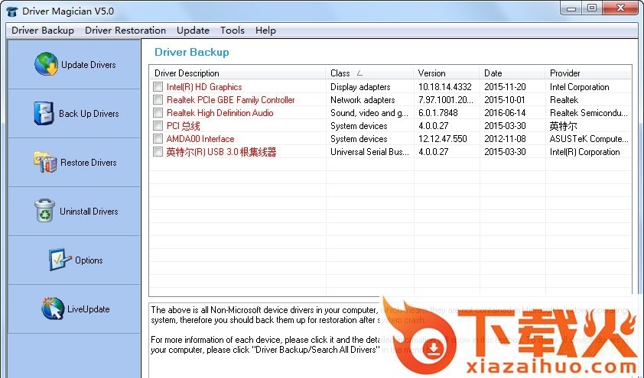Click the Intel Corporation provider cell

(x=579, y=87)
